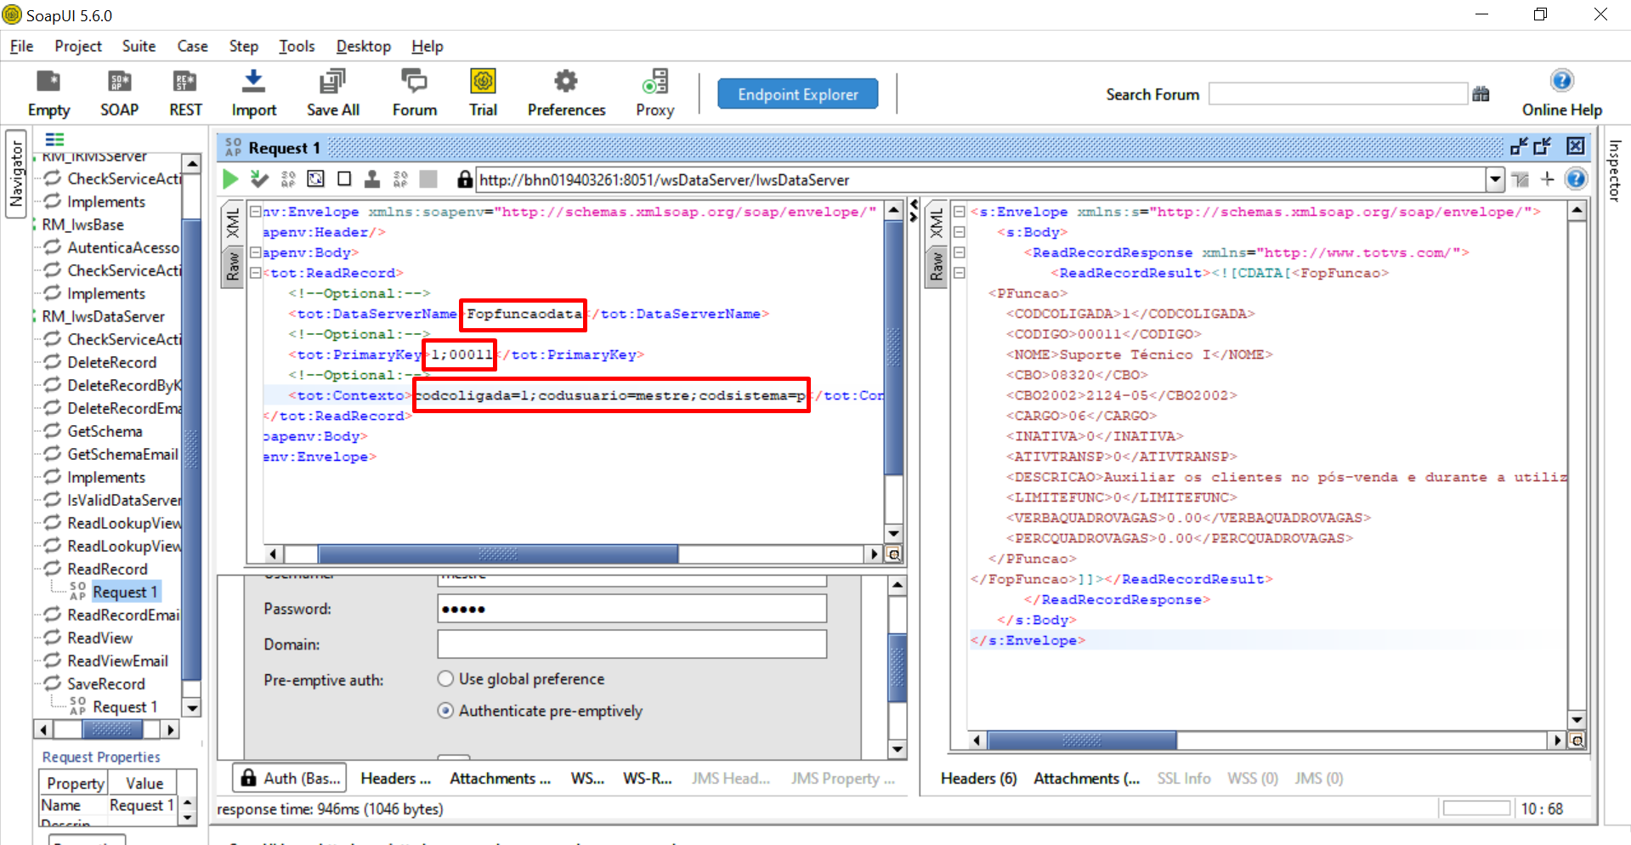Click the Domain input field
This screenshot has height=845, width=1631.
631,644
